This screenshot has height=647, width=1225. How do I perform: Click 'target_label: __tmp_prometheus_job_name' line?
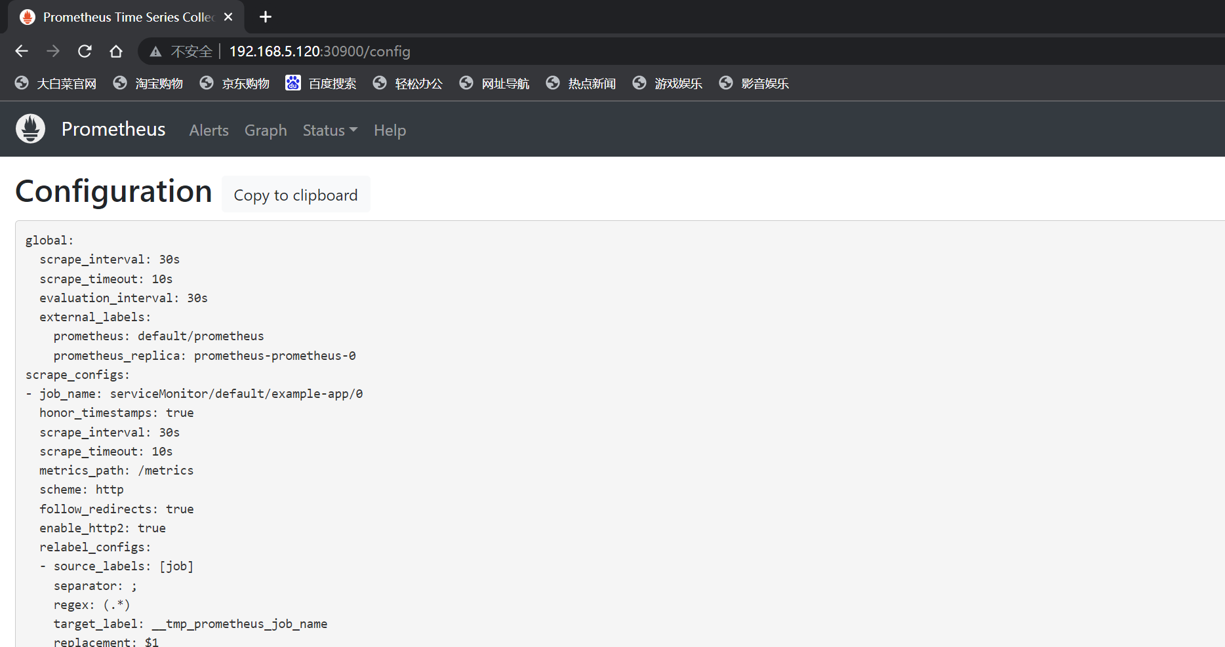coord(191,624)
